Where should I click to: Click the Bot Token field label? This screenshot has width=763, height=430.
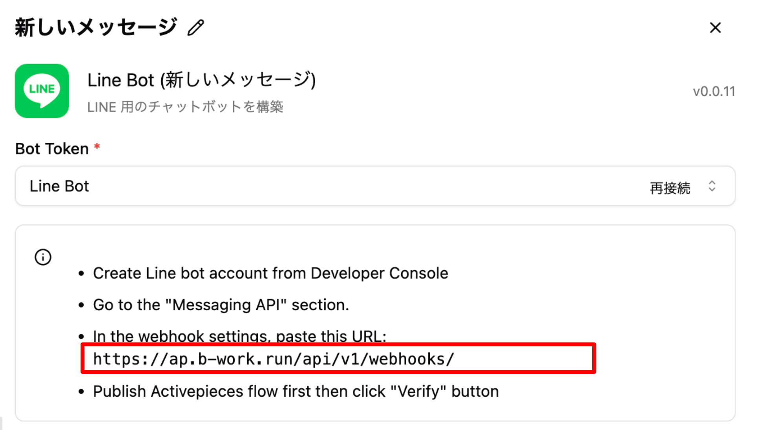coord(52,149)
